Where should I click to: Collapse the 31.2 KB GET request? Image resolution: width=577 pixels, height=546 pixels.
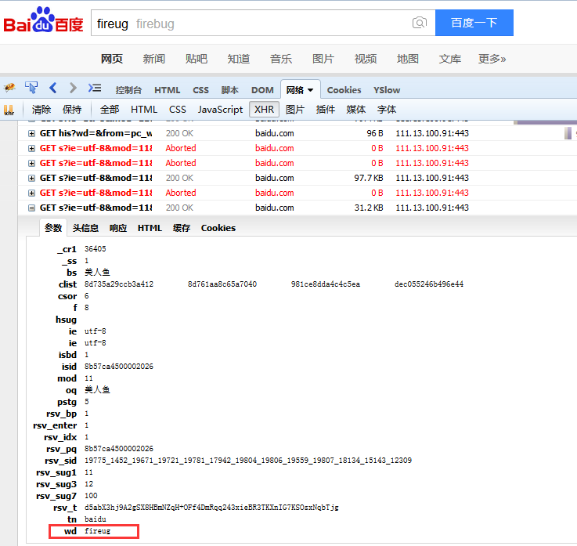coord(31,208)
